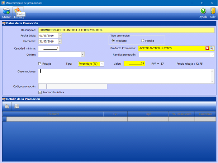Viewport: 218px width, 163px height.
Task: Search product with magnifying glass icon
Action: coord(212,48)
